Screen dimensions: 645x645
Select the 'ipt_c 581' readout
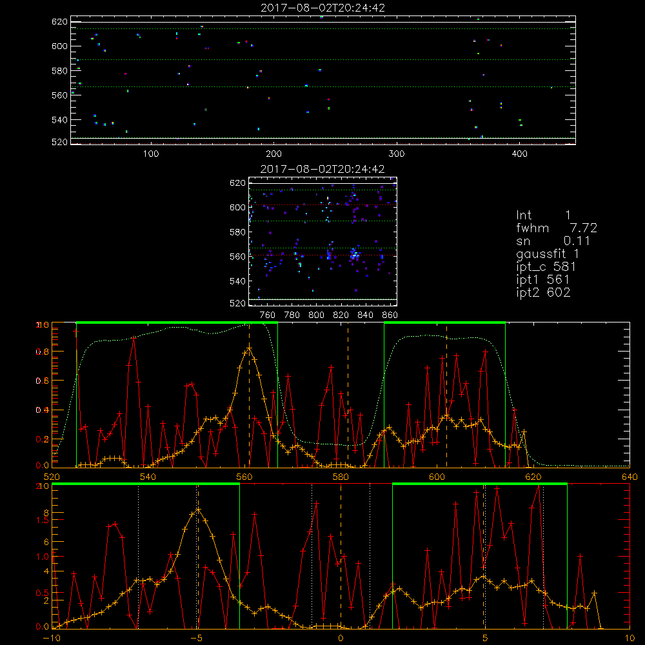(x=546, y=267)
